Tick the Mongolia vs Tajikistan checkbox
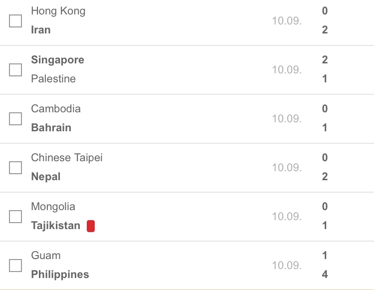 click(x=15, y=217)
